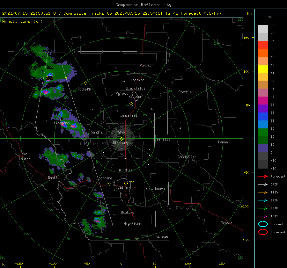The width and height of the screenshot is (287, 268).
Task: Click the radar site diamond at Olds-Didsbury center
Action: click(122, 139)
